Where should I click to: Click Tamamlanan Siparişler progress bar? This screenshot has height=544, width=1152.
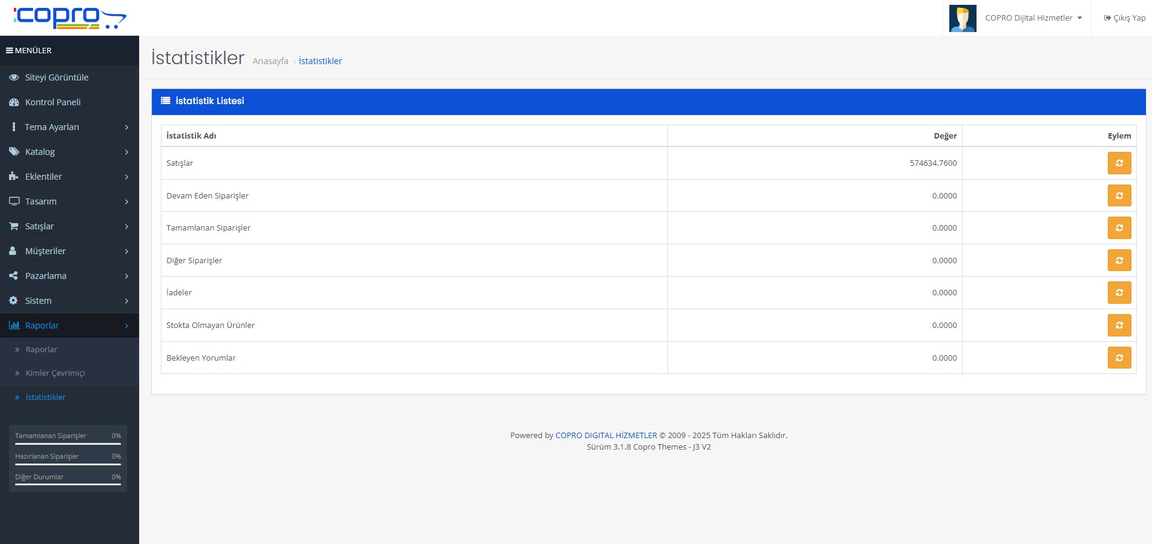68,444
